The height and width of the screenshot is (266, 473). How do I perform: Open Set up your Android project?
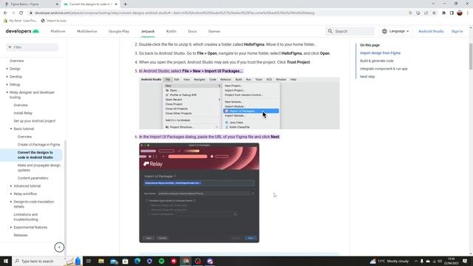pyautogui.click(x=35, y=121)
